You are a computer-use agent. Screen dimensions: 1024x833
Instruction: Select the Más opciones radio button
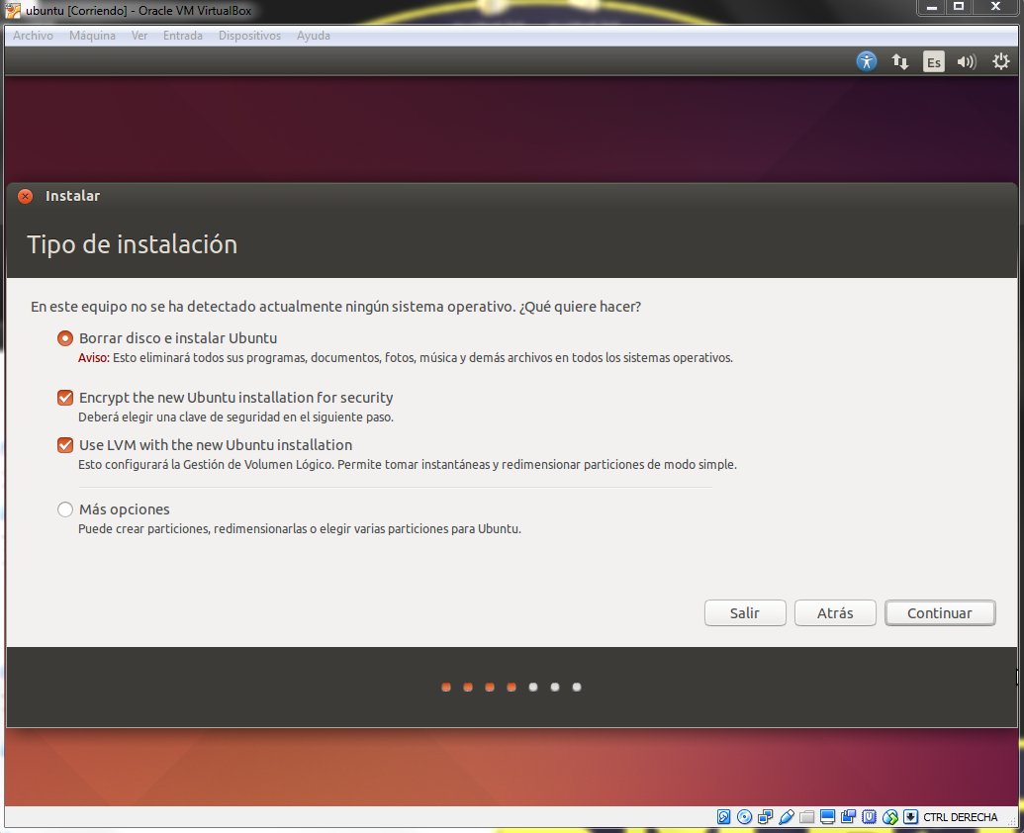[64, 509]
